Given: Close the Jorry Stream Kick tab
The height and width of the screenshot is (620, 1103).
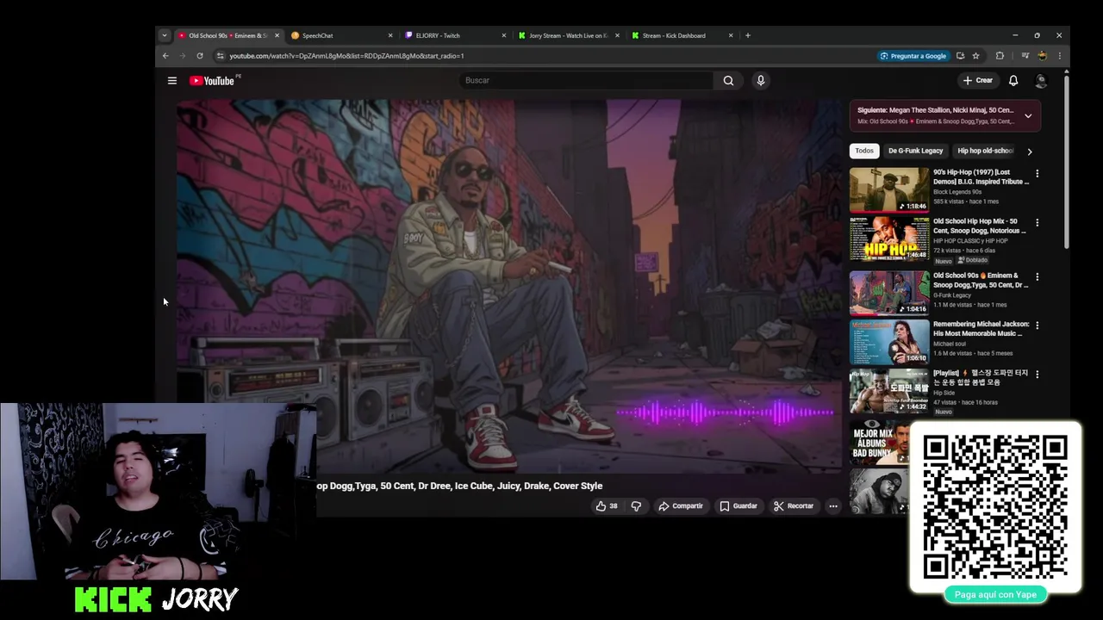Looking at the screenshot, I should tap(617, 35).
